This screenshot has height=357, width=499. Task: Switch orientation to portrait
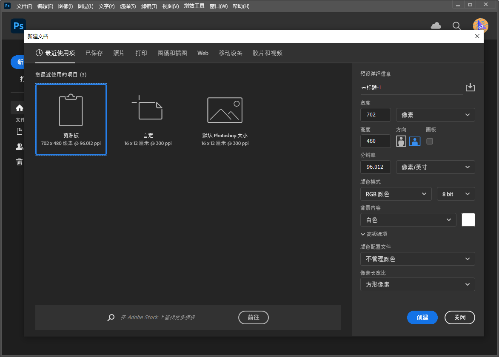coord(401,141)
